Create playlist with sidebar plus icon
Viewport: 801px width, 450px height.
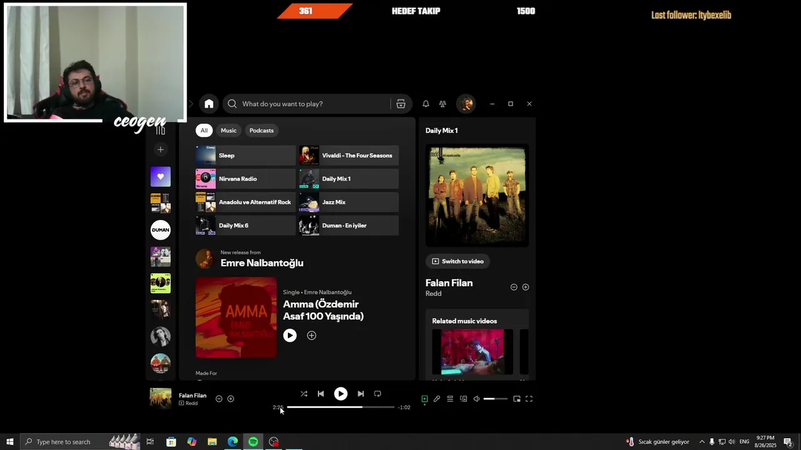click(161, 149)
